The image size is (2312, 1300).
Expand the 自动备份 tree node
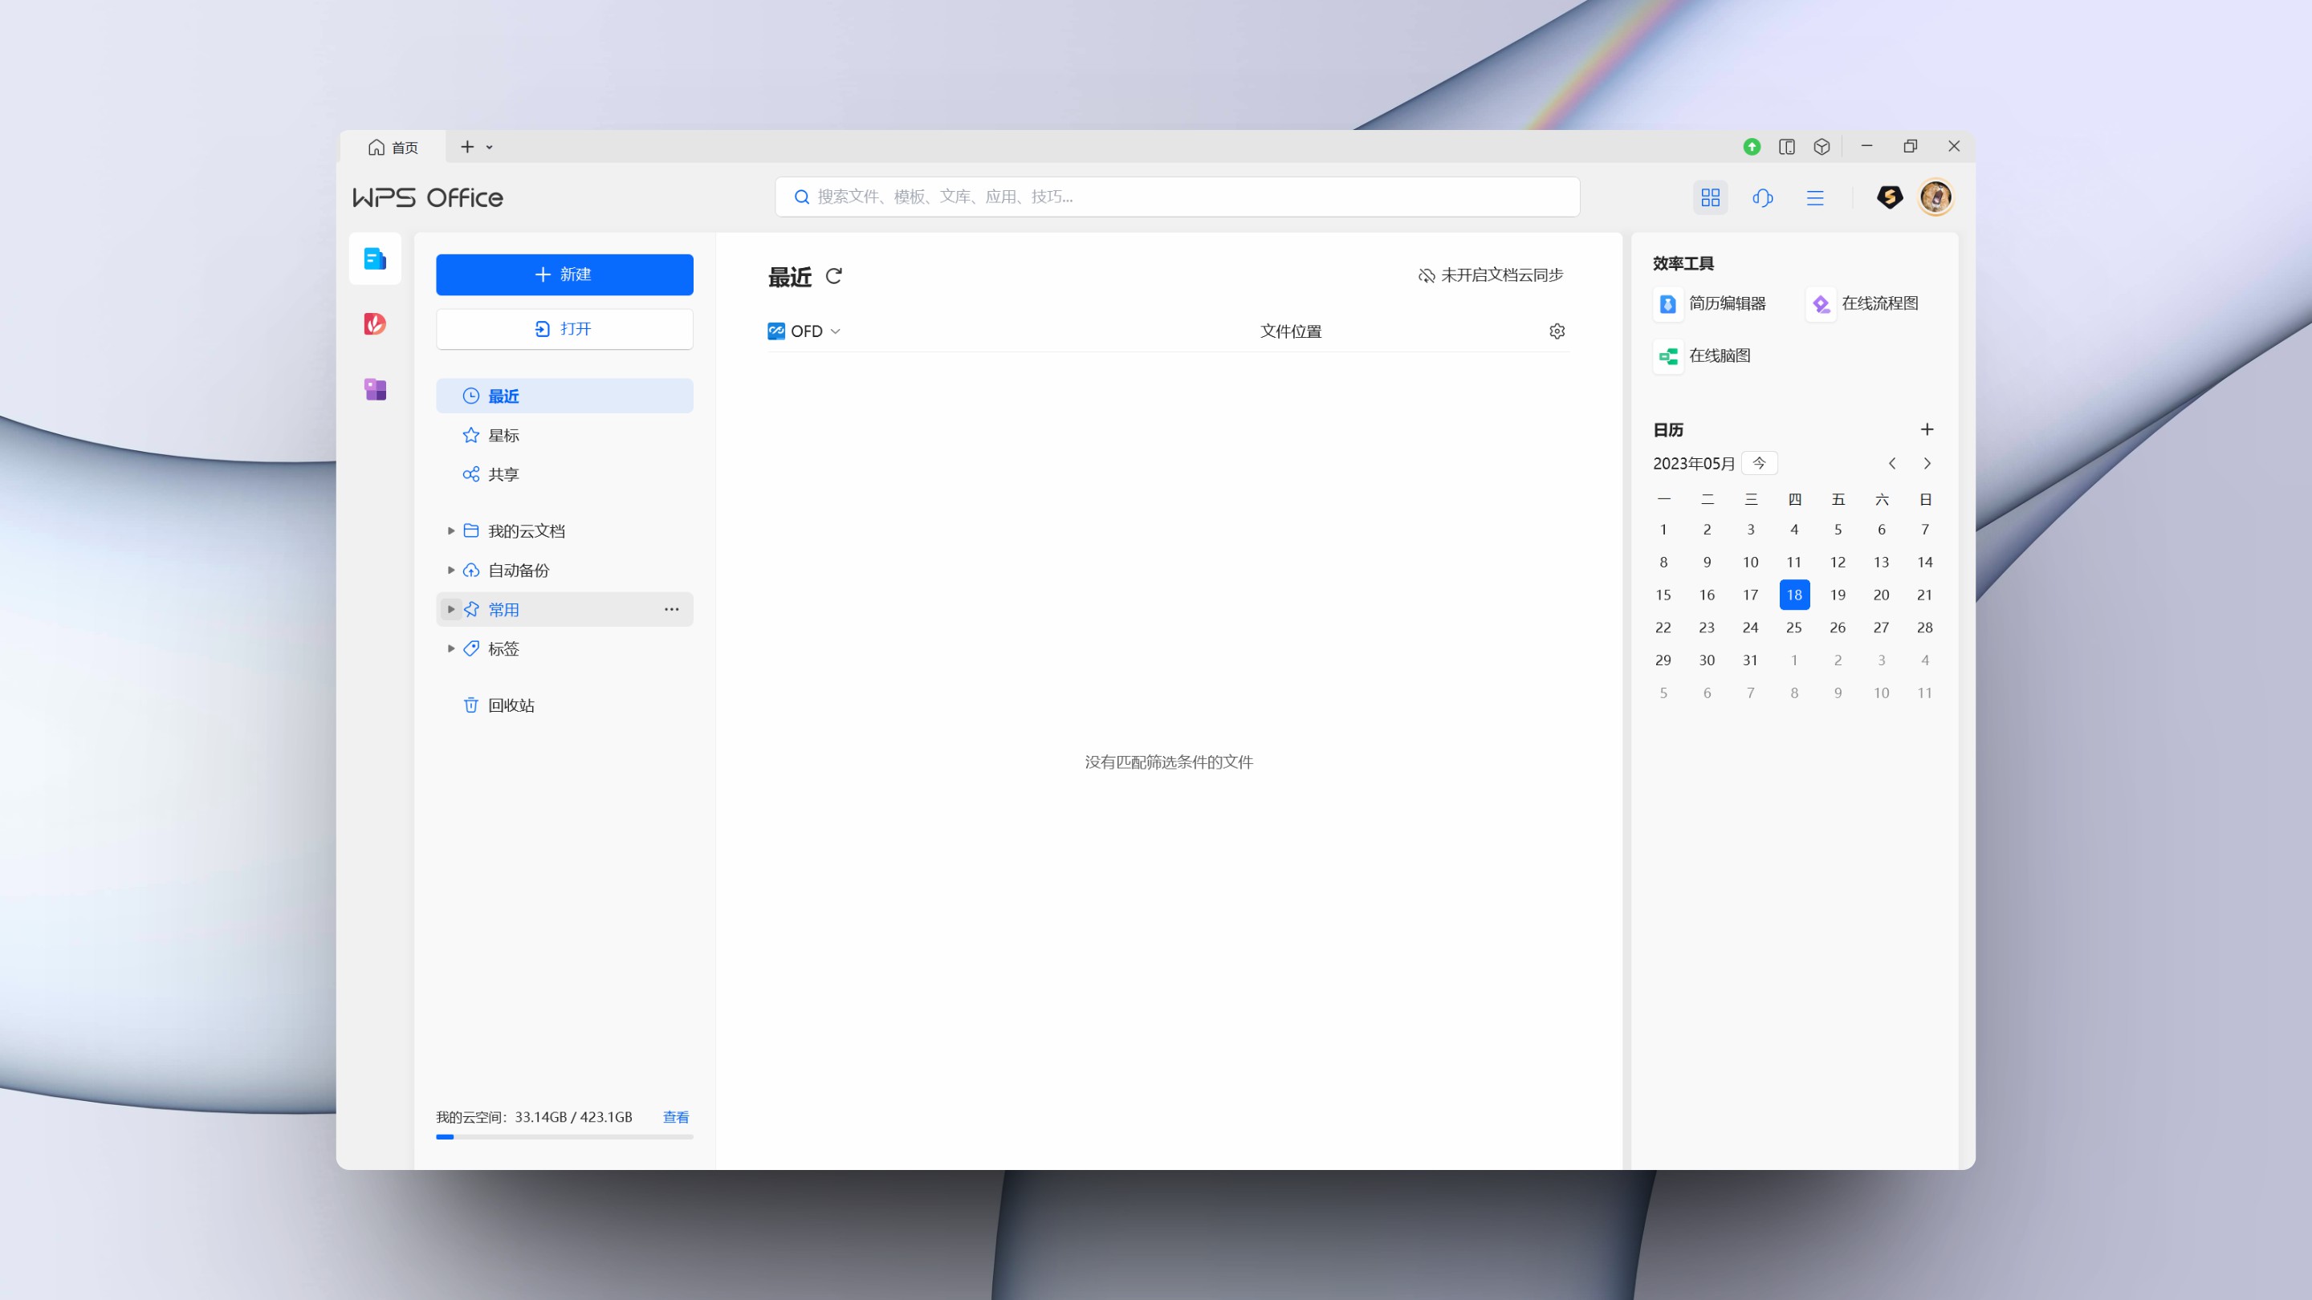(x=450, y=571)
